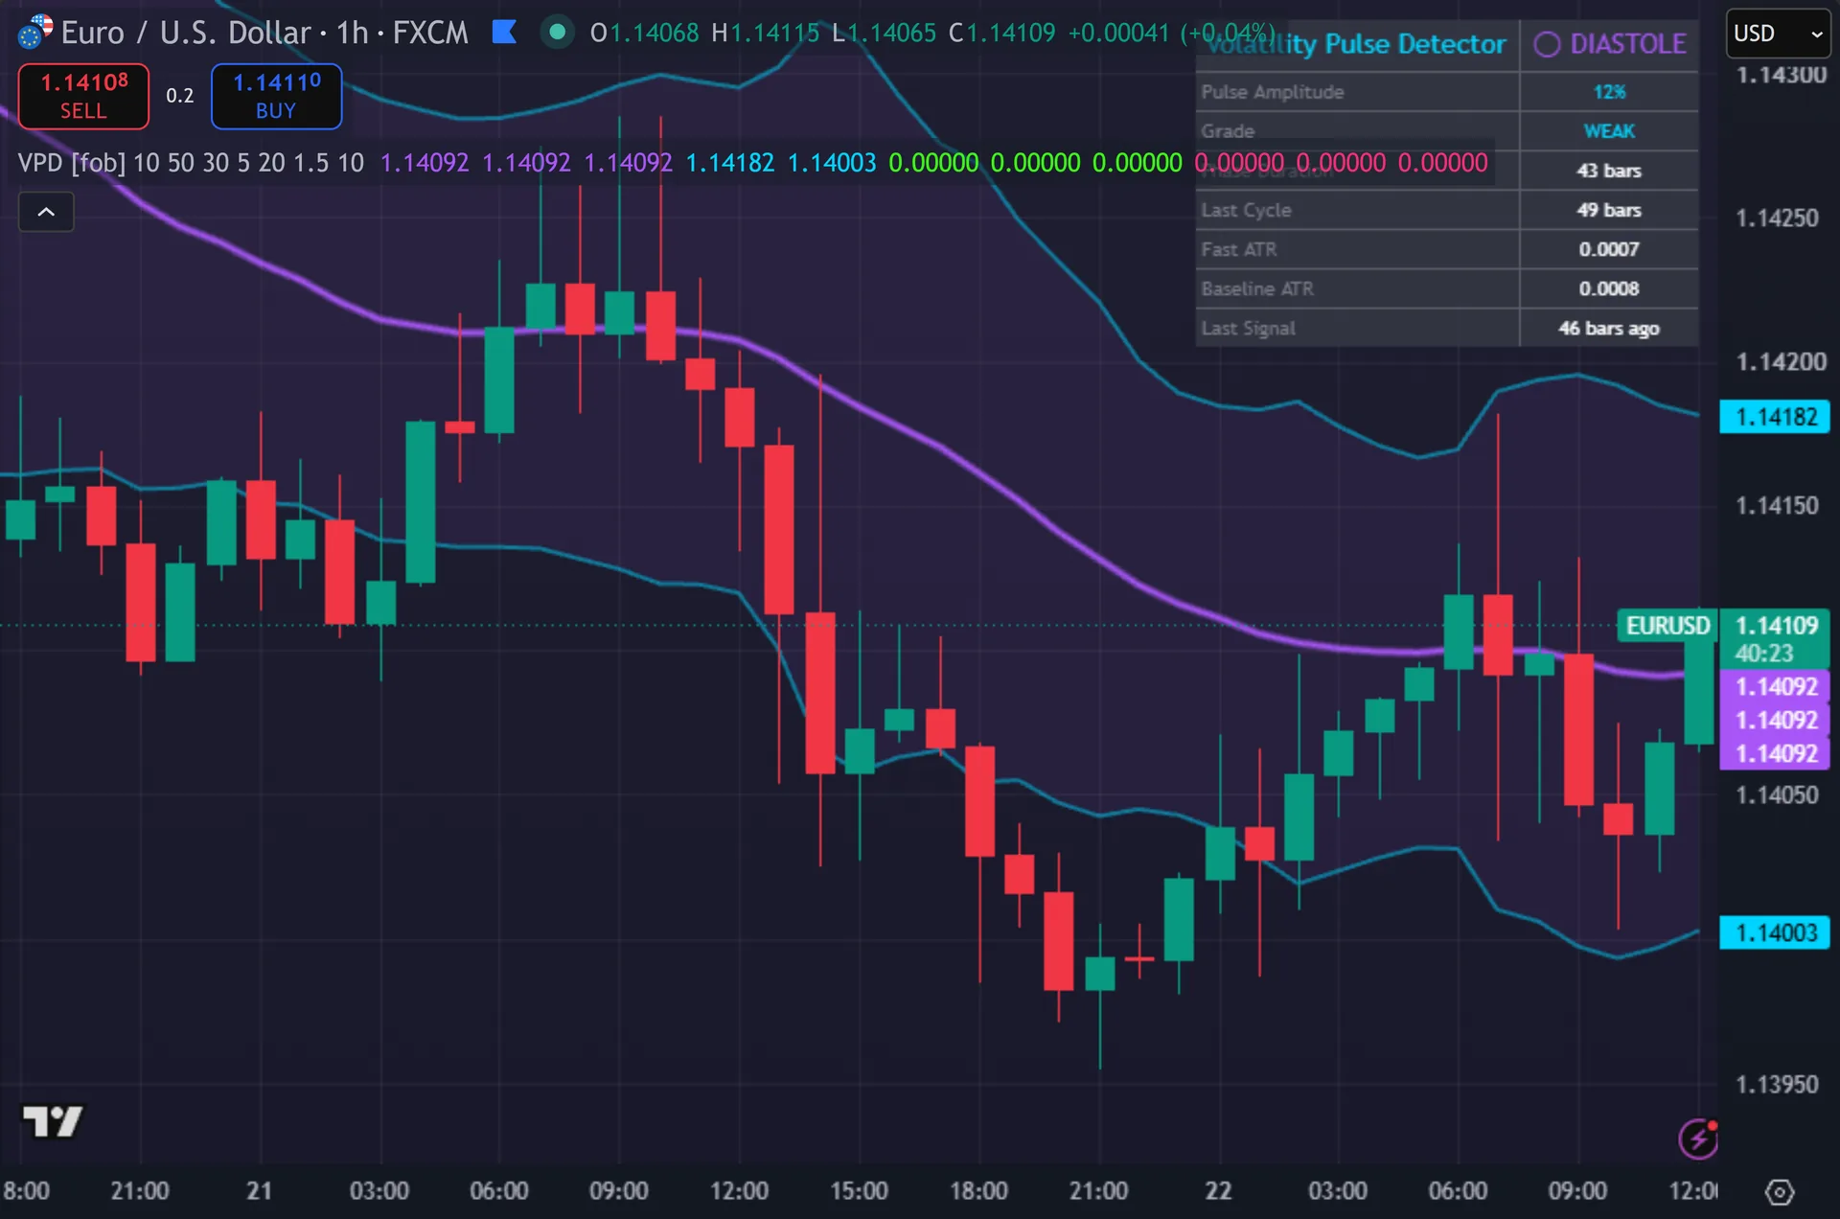Screen dimensions: 1840x1219
Task: Click the lightning bolt go-to-realtime icon
Action: 1698,1138
